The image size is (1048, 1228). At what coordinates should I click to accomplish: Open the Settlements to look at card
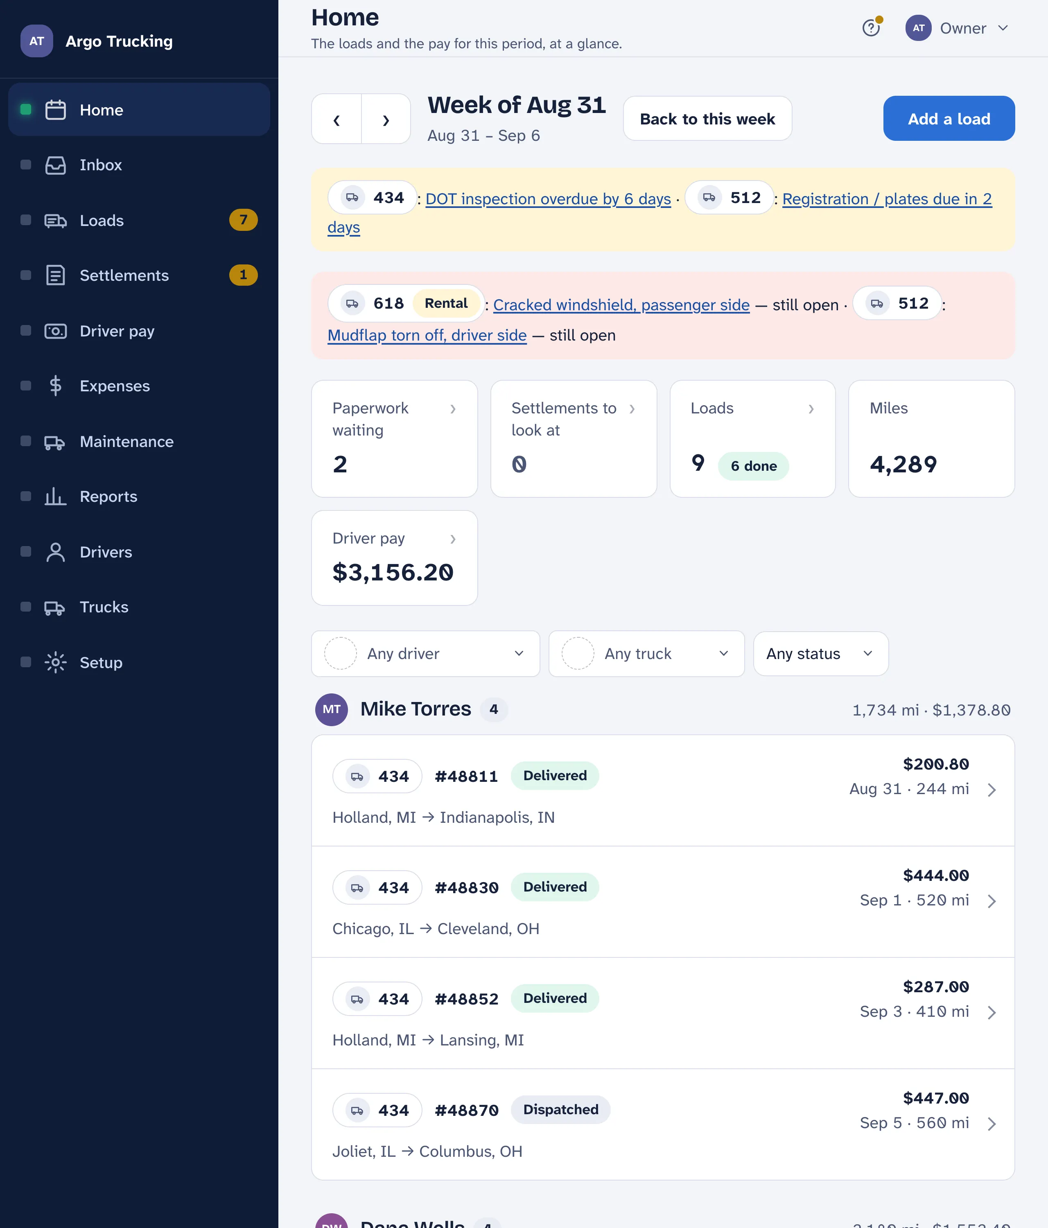pyautogui.click(x=573, y=438)
